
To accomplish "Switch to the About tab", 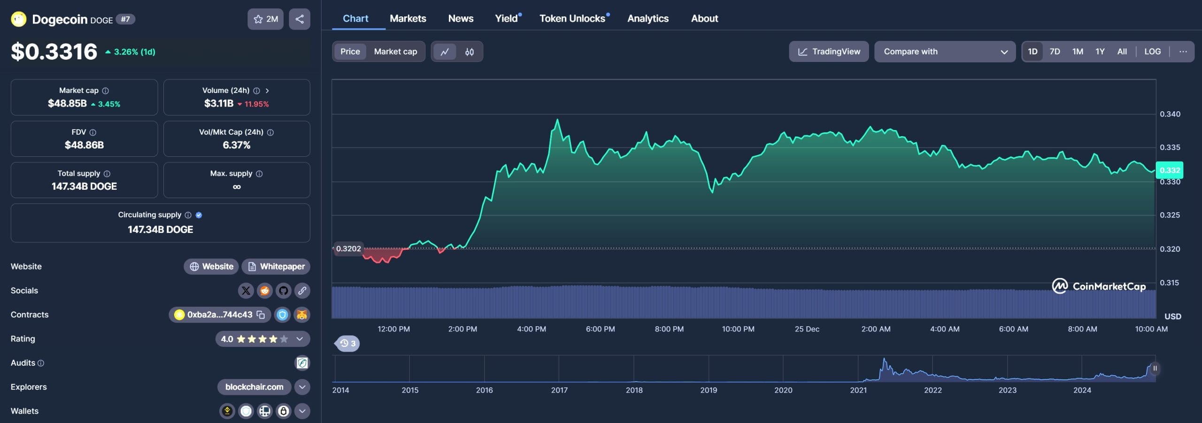I will point(704,18).
